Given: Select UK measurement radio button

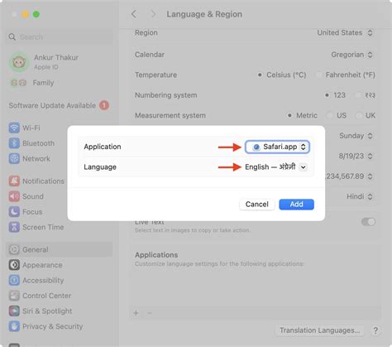Looking at the screenshot, I should click(359, 115).
